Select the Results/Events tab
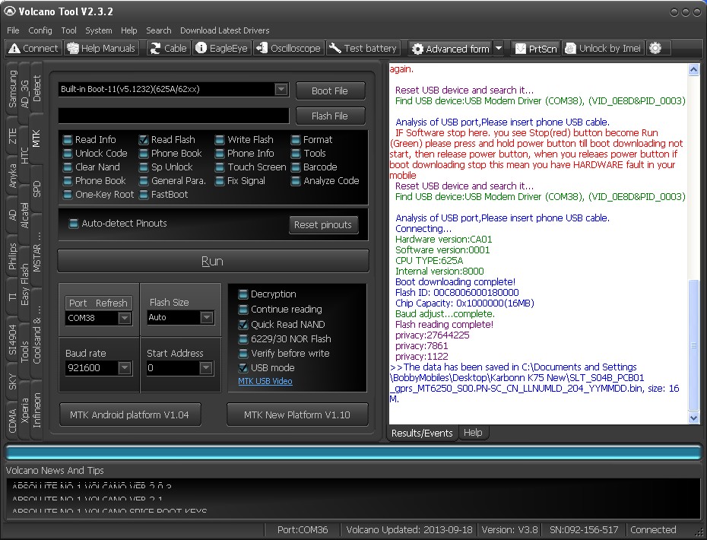 pyautogui.click(x=422, y=433)
